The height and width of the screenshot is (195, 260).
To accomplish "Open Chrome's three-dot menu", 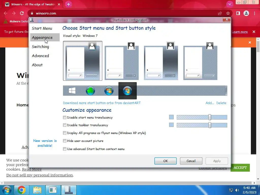I will point(254,13).
